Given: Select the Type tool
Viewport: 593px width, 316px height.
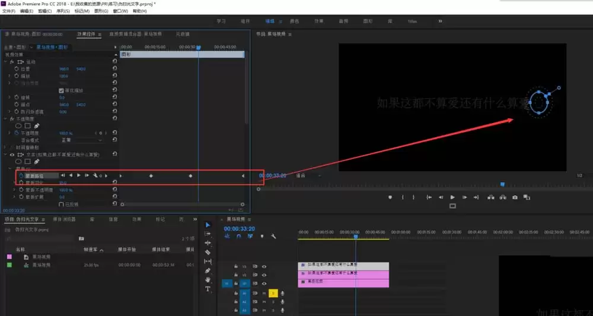Looking at the screenshot, I should (208, 289).
